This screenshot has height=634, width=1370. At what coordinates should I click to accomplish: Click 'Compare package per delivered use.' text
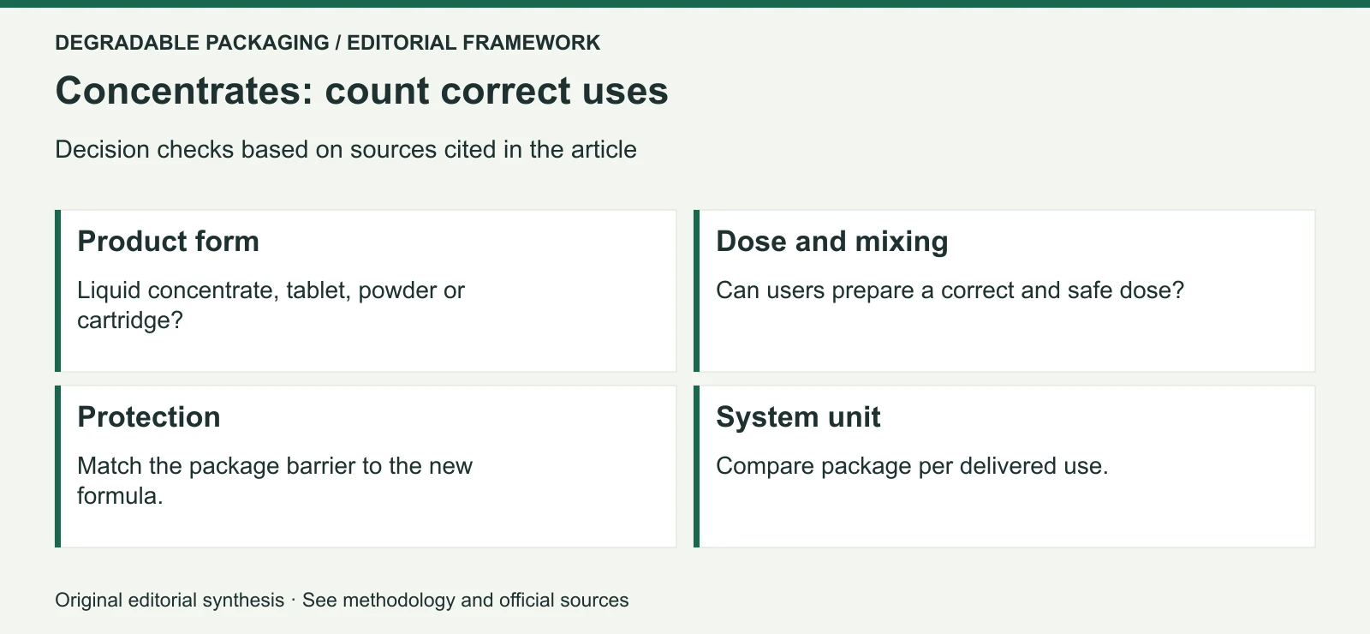(x=912, y=466)
